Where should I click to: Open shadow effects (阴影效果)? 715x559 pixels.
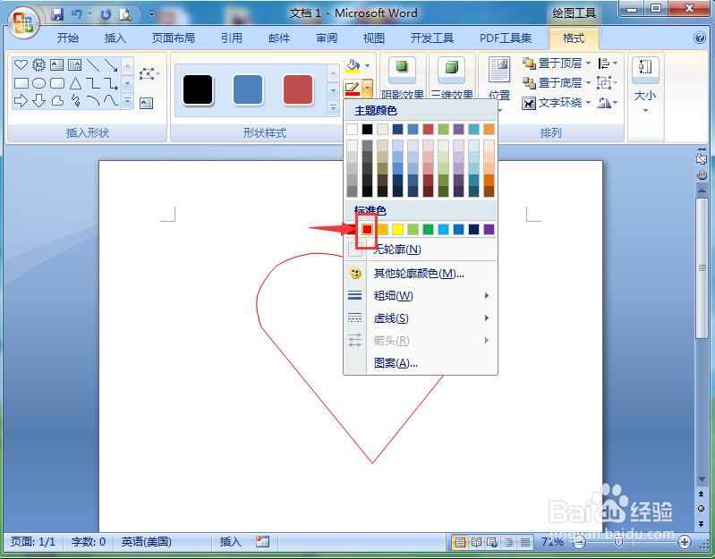(x=402, y=77)
